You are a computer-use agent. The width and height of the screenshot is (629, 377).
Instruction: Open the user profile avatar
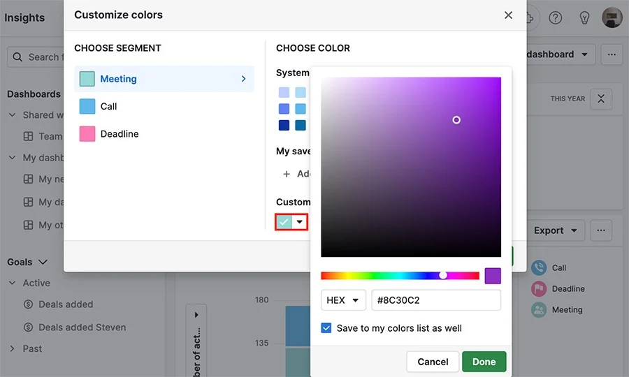[612, 17]
